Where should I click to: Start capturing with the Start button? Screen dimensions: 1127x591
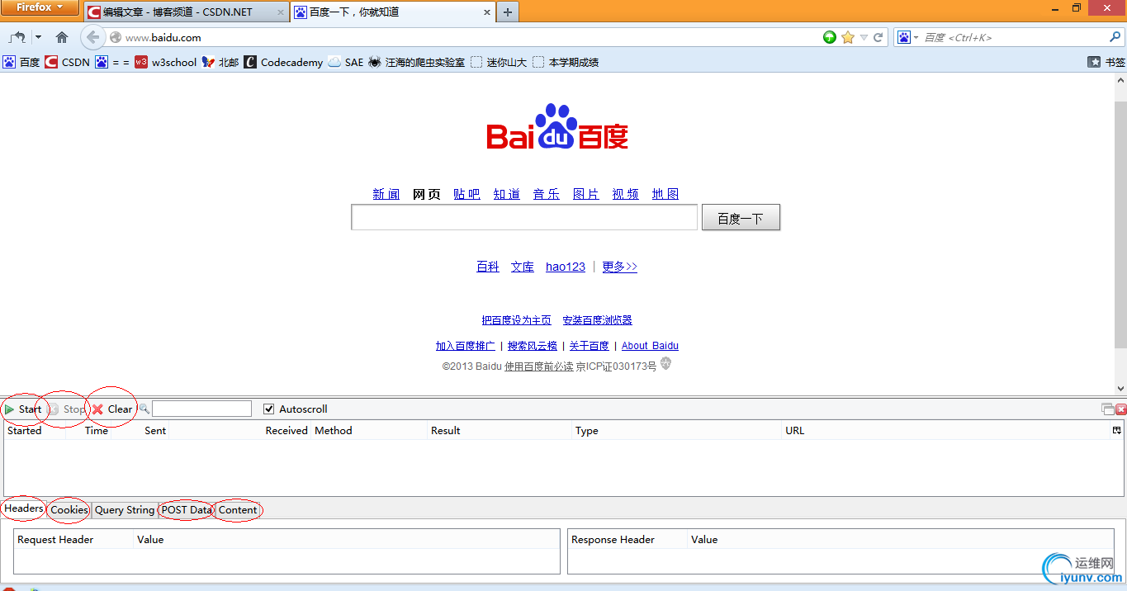23,409
